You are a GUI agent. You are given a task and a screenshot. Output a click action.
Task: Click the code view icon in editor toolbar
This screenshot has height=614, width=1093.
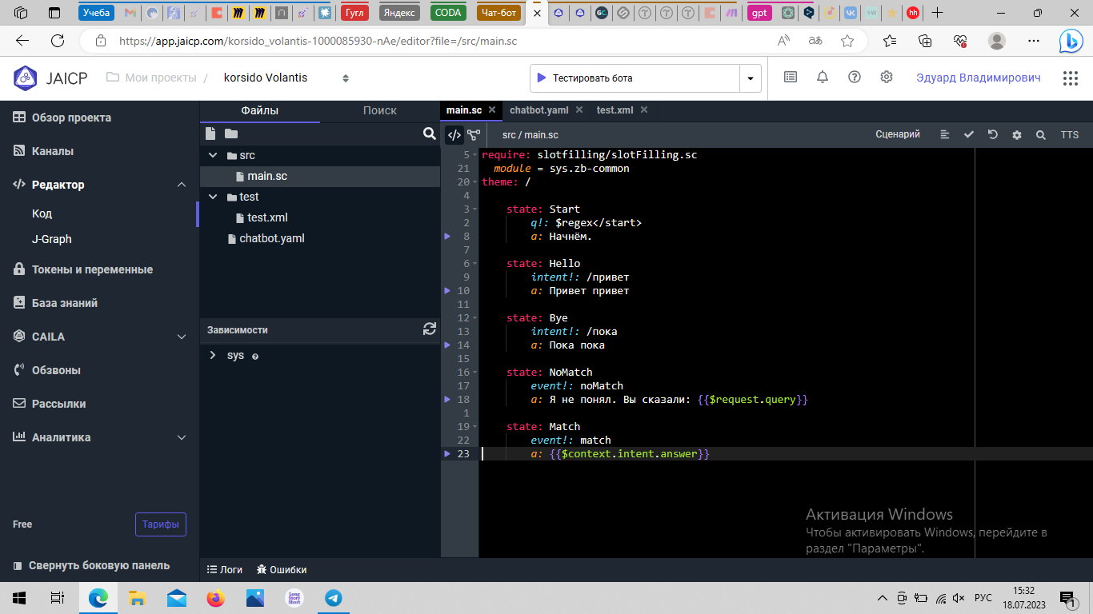tap(454, 135)
